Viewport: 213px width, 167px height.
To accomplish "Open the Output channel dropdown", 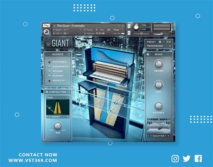I will click(80, 30).
